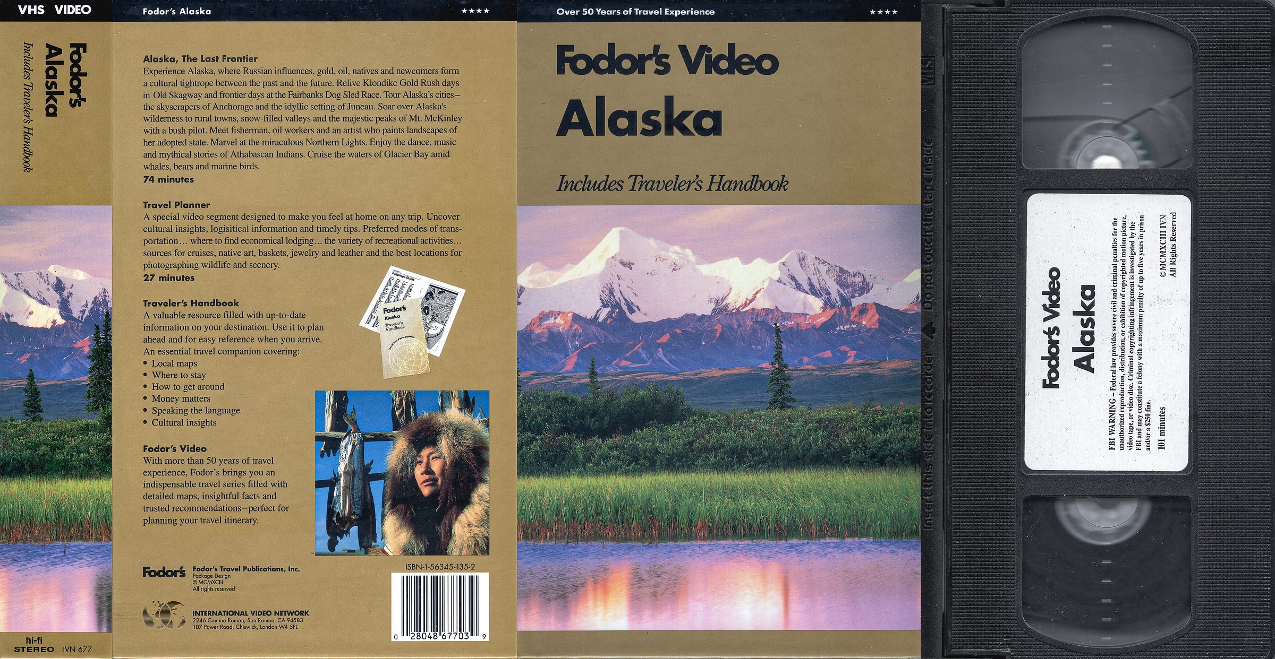The width and height of the screenshot is (1275, 659).
Task: Click the "hi-fi STEREO" label on spine
Action: point(34,645)
